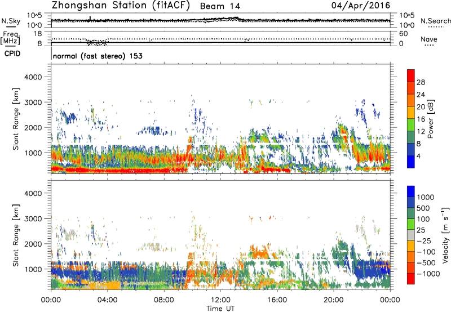Click the 'CPID' label
The width and height of the screenshot is (451, 312).
coord(12,54)
